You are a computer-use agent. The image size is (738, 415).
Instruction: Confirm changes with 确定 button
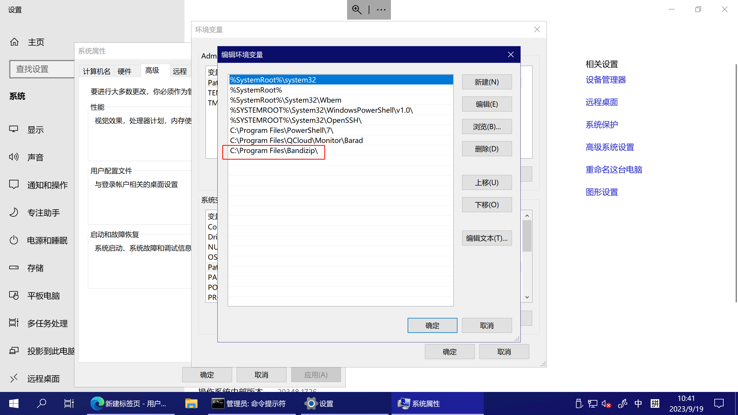pos(432,325)
